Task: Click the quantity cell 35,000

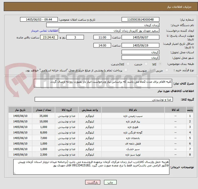Action: click(43, 116)
